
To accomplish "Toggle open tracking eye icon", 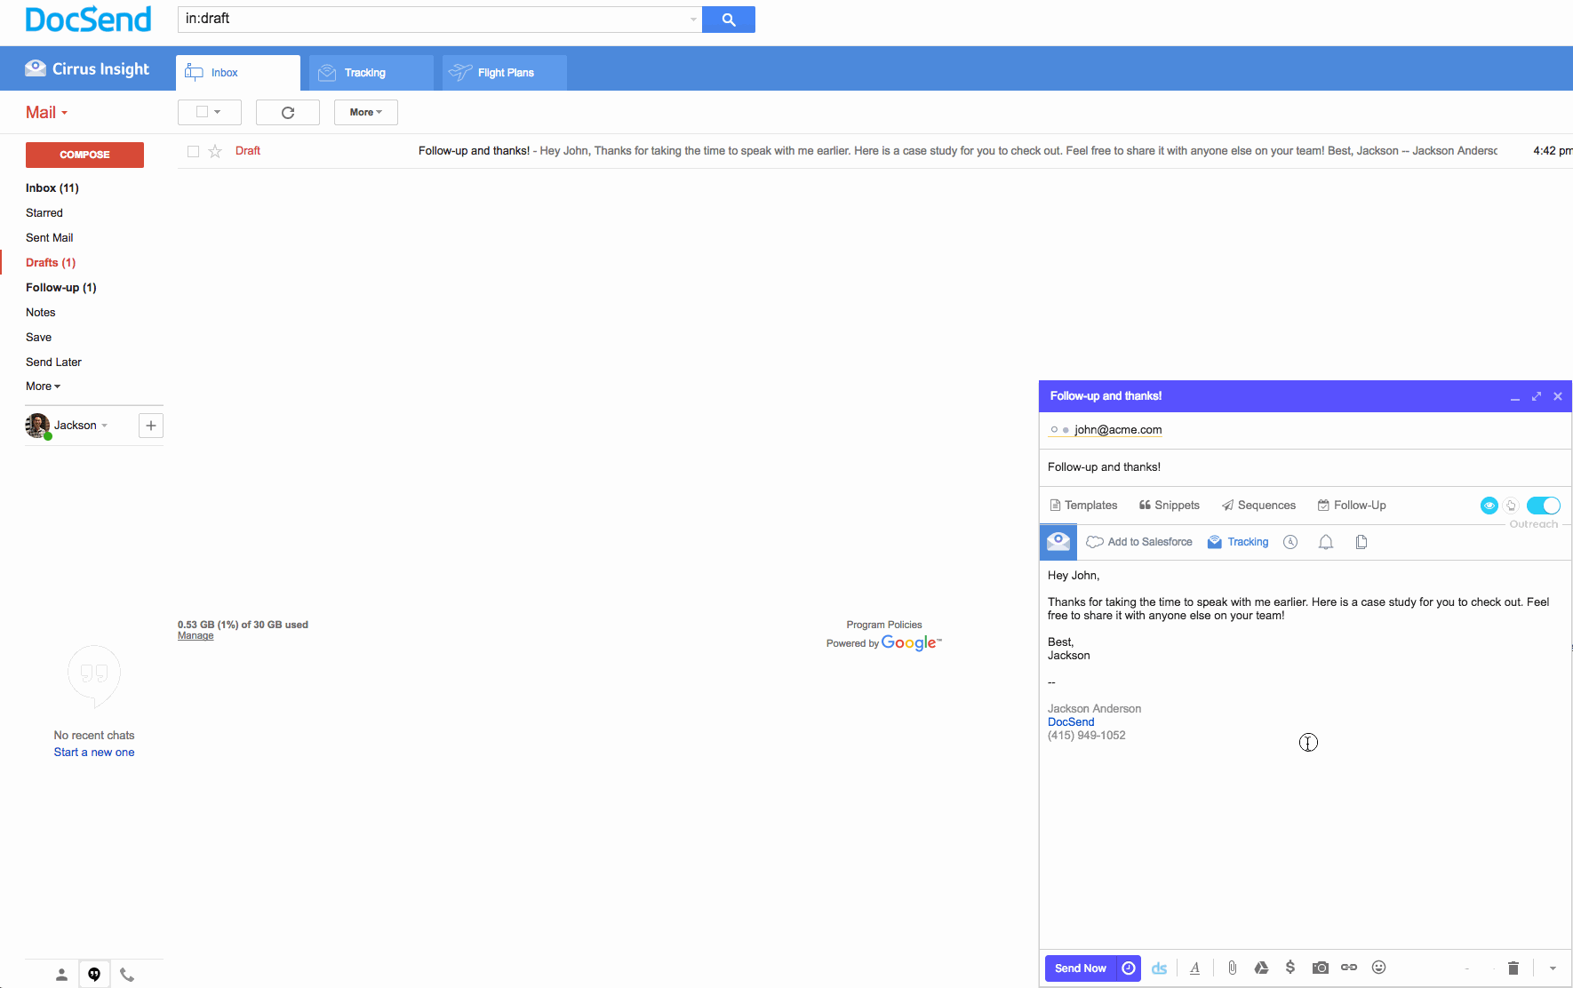I will click(1489, 506).
